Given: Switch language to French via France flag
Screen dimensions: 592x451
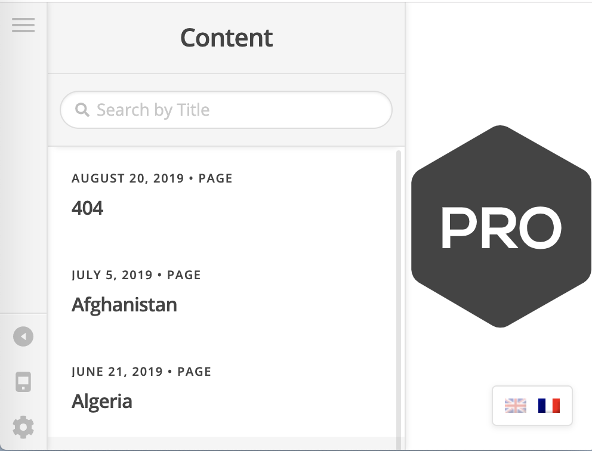Looking at the screenshot, I should tap(548, 406).
